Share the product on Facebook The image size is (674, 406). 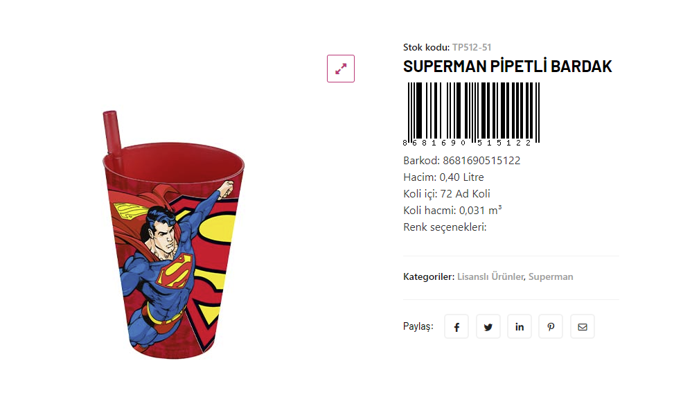click(x=456, y=327)
